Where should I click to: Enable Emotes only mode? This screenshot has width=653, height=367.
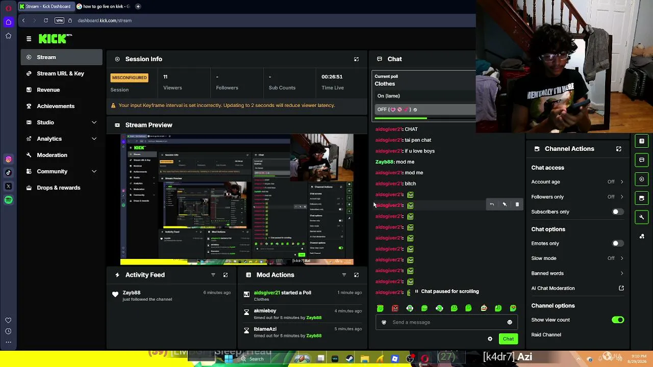[617, 244]
